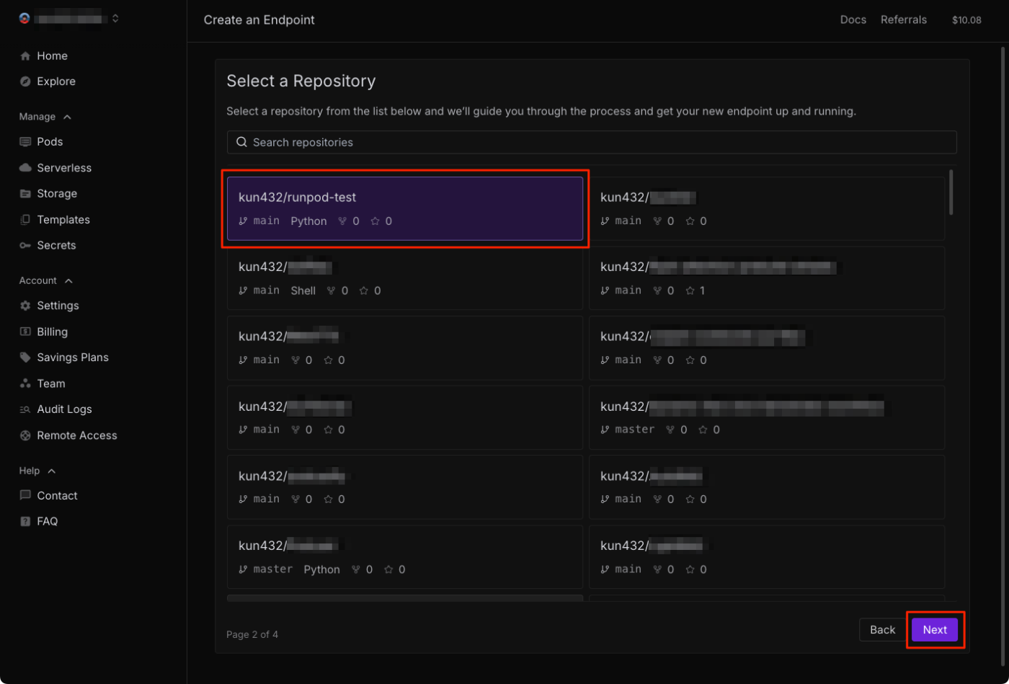The image size is (1009, 684).
Task: Open FAQ label in sidebar
Action: tap(47, 522)
